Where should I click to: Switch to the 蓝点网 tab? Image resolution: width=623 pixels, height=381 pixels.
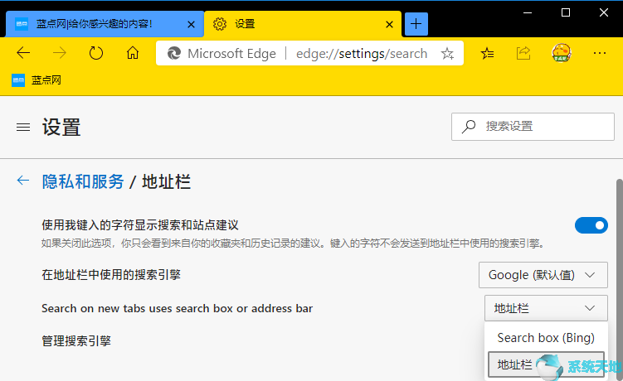pos(105,24)
